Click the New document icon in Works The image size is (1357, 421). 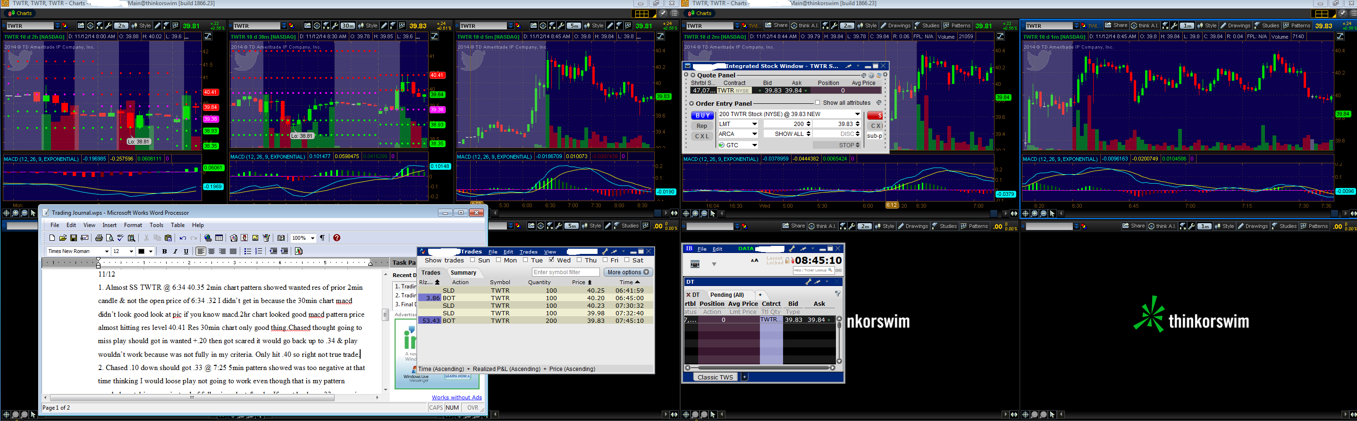point(51,238)
